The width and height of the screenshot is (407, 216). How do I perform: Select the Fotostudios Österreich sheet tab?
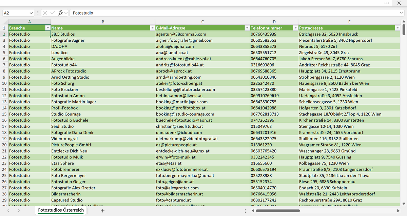[x=61, y=211]
